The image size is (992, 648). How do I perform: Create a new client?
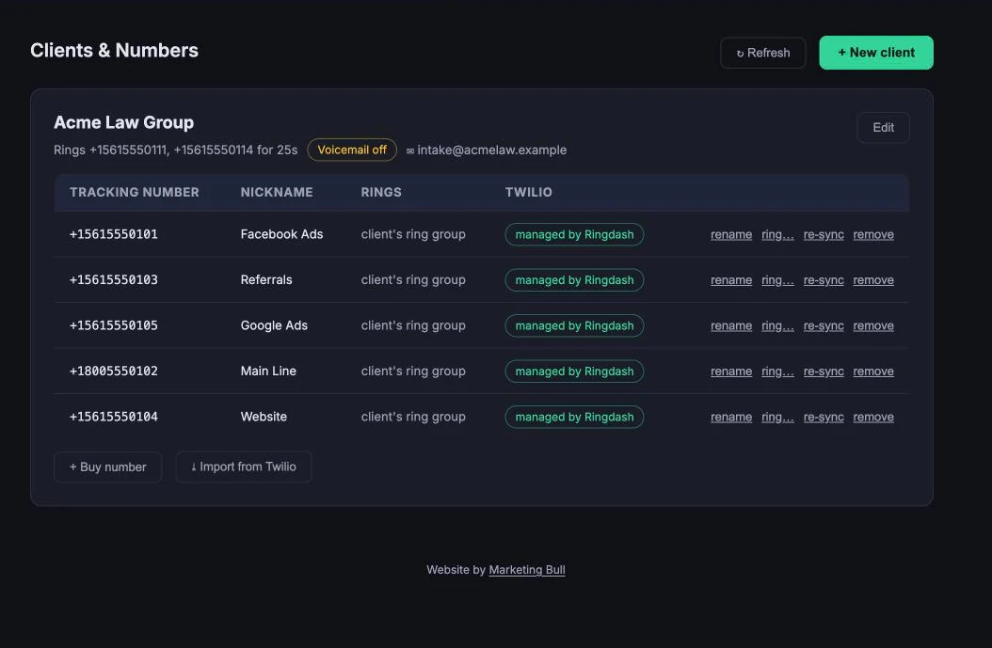[x=875, y=53]
